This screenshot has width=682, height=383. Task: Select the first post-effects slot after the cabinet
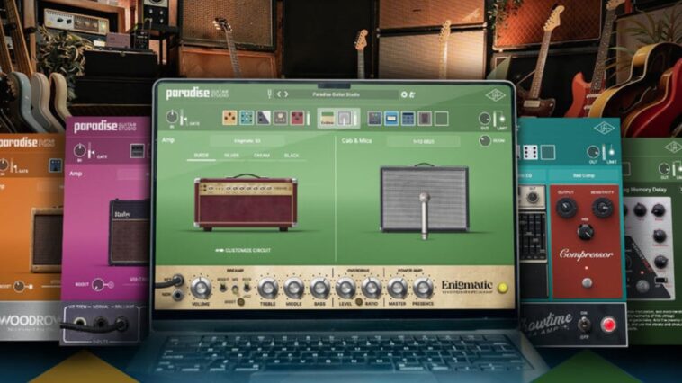[374, 119]
